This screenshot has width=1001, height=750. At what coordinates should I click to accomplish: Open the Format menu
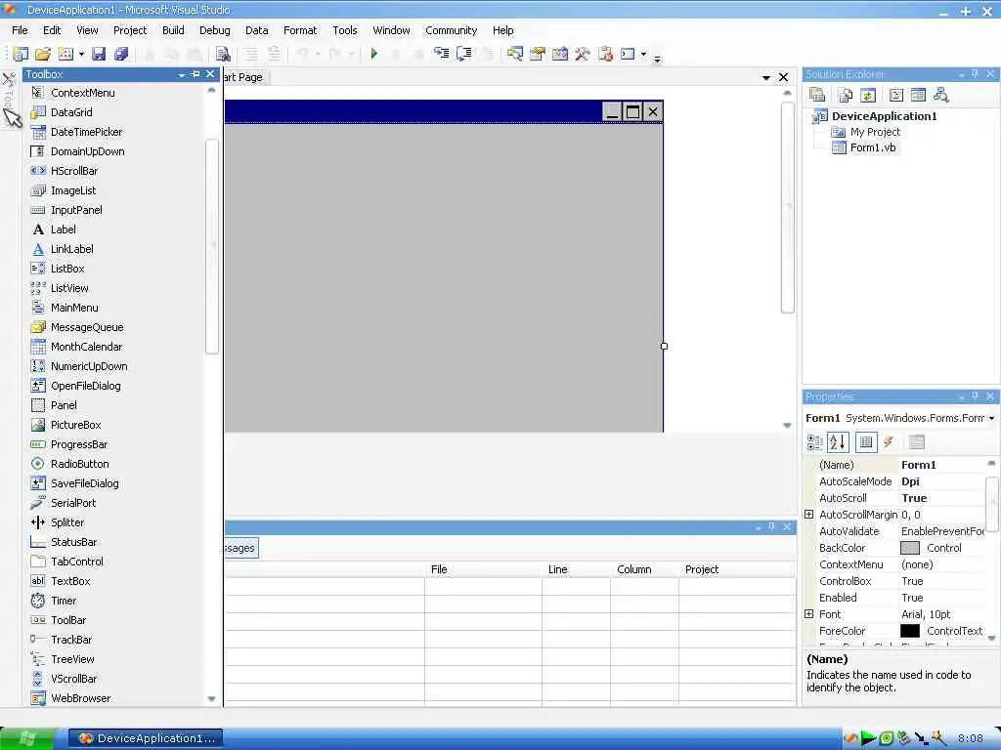tap(300, 30)
